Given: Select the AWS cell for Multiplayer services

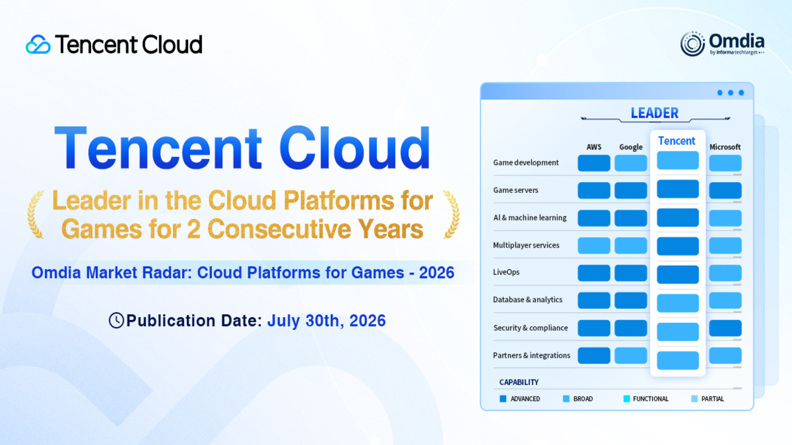Looking at the screenshot, I should coord(594,246).
